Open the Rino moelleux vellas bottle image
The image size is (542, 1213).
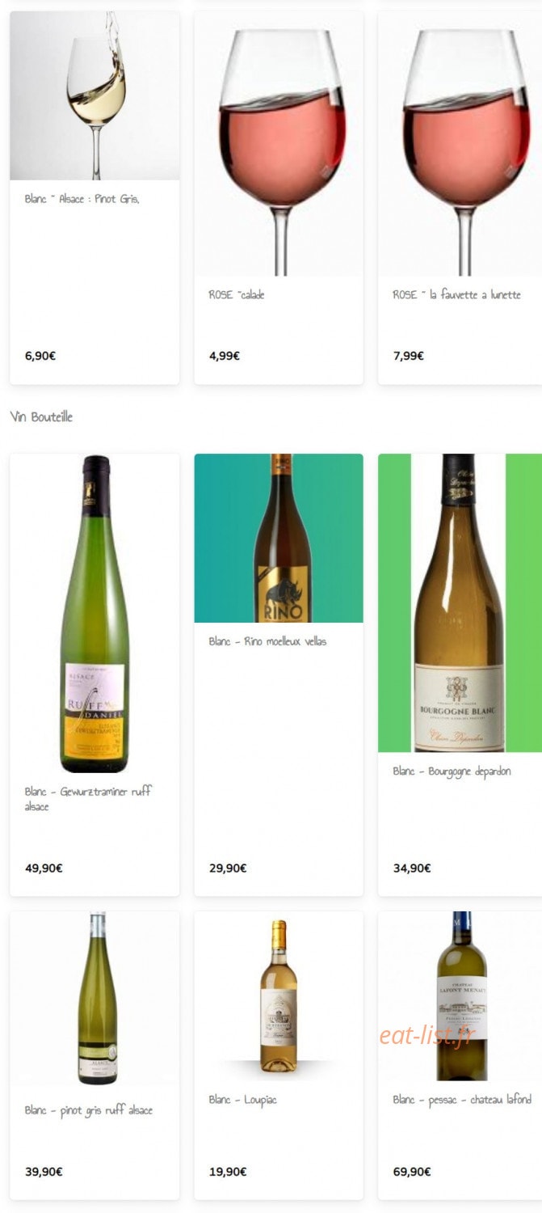279,538
